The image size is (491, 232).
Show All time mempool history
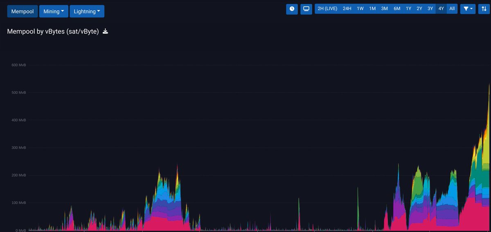(x=452, y=9)
